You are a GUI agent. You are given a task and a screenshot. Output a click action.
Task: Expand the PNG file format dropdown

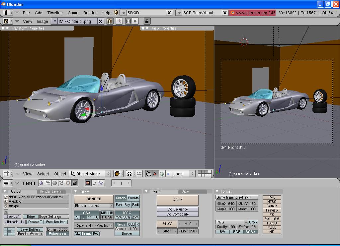[x=231, y=222]
